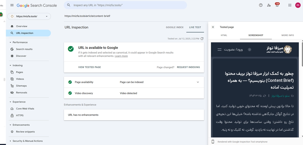Open the Pages indexing report
Image resolution: width=303 pixels, height=145 pixels.
click(x=19, y=72)
